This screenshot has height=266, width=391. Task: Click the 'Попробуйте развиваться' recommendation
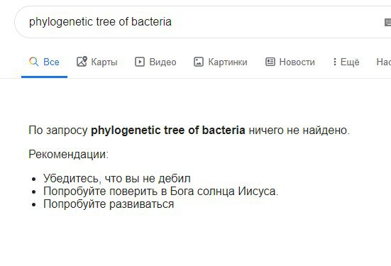pyautogui.click(x=109, y=204)
